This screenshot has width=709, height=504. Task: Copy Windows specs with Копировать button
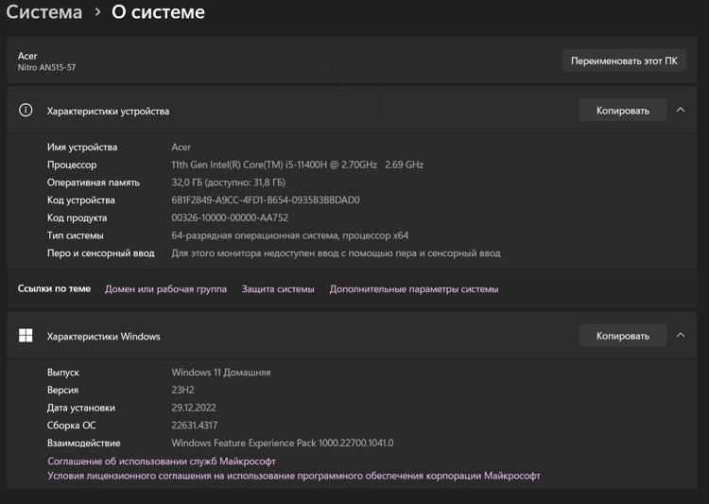pyautogui.click(x=622, y=336)
